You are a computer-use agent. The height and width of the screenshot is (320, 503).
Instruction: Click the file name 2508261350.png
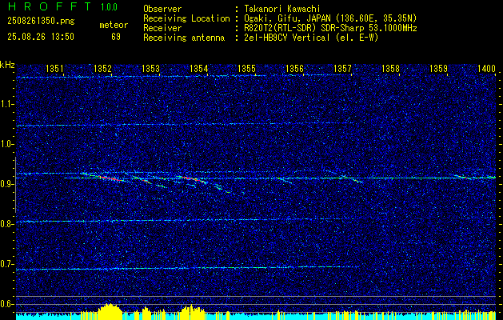pyautogui.click(x=41, y=22)
